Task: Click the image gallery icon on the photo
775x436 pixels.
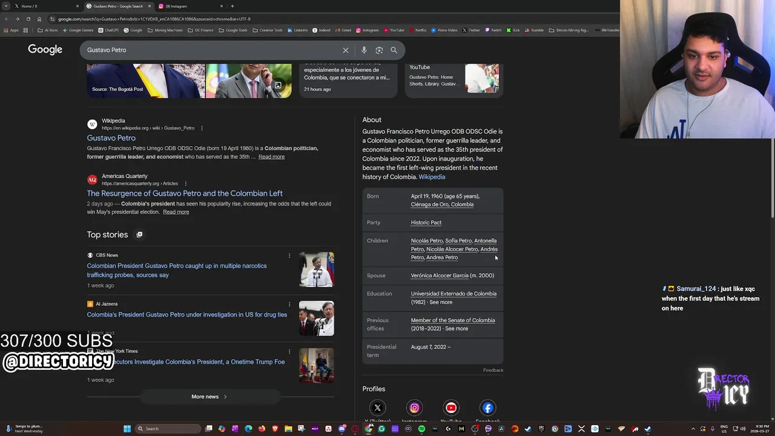Action: click(x=278, y=85)
